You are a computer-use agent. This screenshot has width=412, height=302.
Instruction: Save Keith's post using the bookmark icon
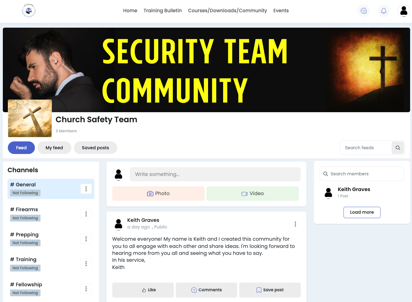pyautogui.click(x=259, y=290)
